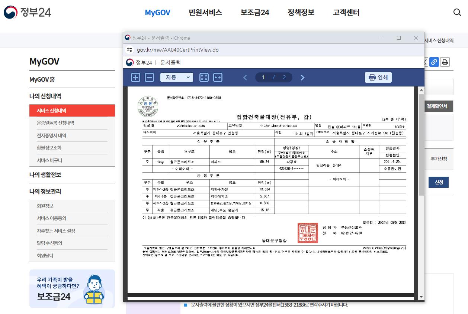Click the 인쇄 print button
This screenshot has height=314, width=468.
(378, 77)
